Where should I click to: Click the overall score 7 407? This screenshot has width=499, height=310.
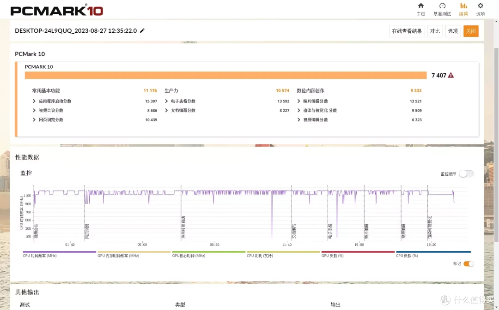439,75
